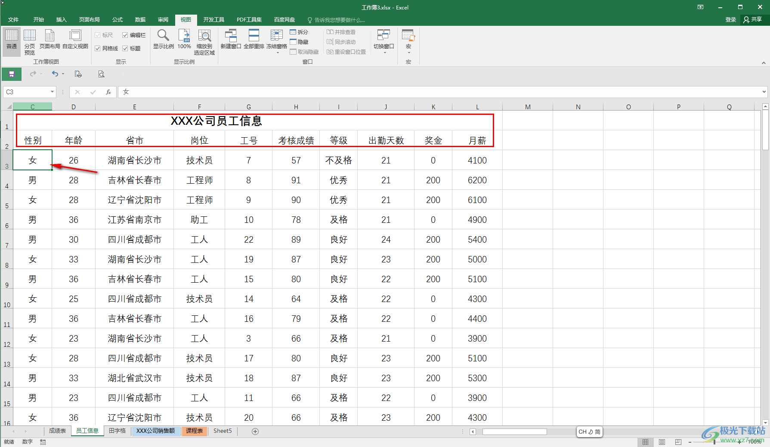This screenshot has height=447, width=770.
Task: Click the Save icon in quick toolbar
Action: click(x=12, y=74)
